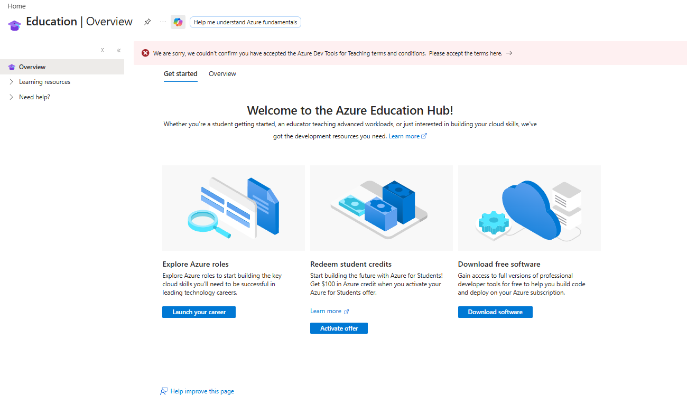Open the more options ellipsis menu

(x=163, y=22)
